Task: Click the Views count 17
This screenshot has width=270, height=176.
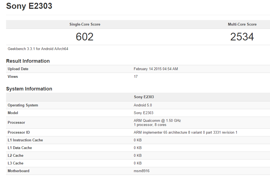Action: click(136, 77)
